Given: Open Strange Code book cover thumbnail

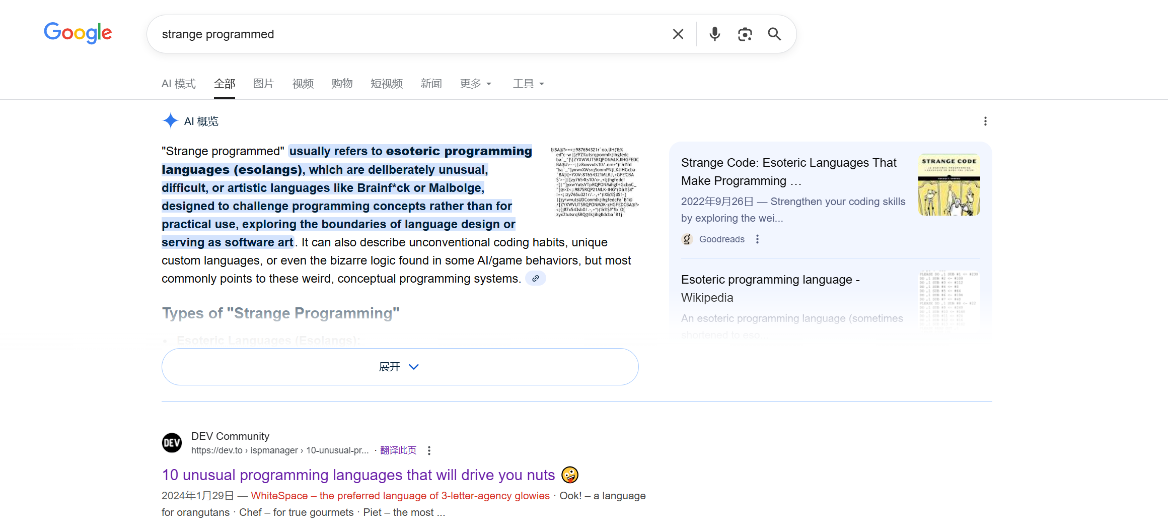Looking at the screenshot, I should pyautogui.click(x=948, y=185).
